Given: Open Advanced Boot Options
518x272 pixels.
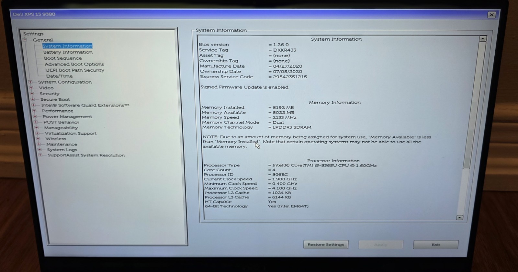Looking at the screenshot, I should (74, 64).
